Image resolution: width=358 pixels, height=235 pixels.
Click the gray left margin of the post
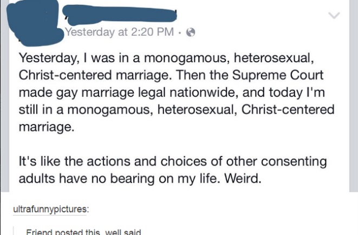4,96
